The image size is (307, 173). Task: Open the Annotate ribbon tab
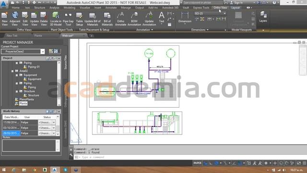(111, 8)
